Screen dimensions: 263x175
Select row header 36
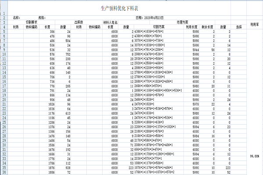coord(4,172)
